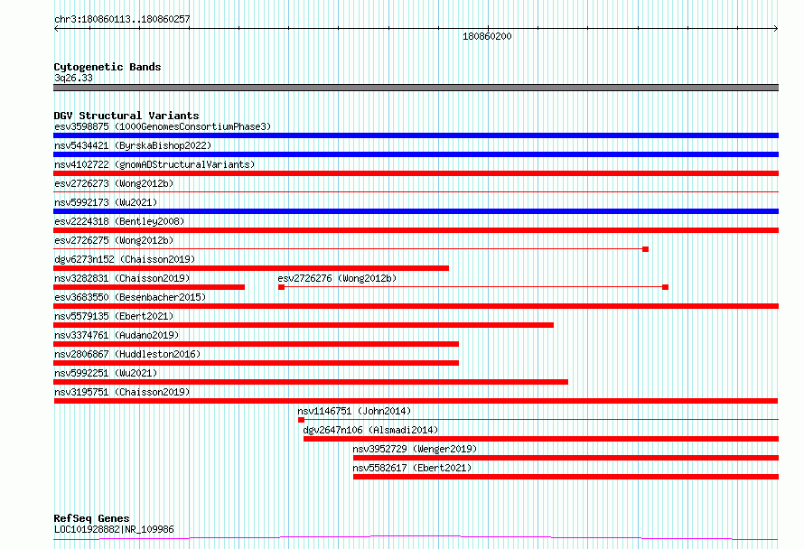Click the right arrowhead of the ruler
Viewport: 804px width, 549px height.
point(776,29)
